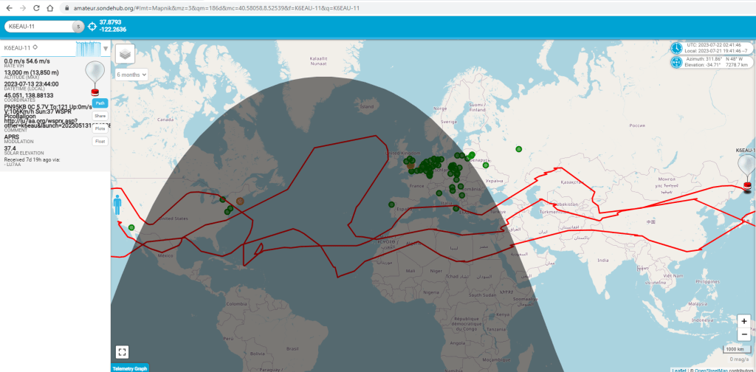Reload the page with browser refresh
The image size is (756, 372).
35,7
